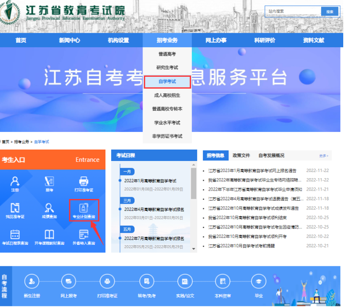Open 江苏省2023年1月高等教育自学考试网上报名通告

[x=252, y=171]
